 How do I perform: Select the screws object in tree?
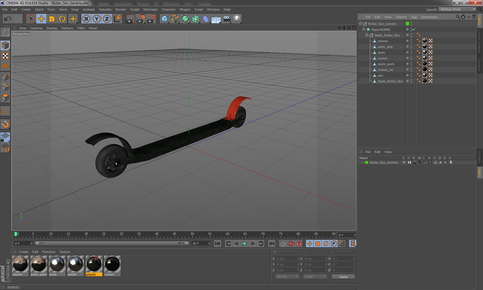[x=382, y=58]
